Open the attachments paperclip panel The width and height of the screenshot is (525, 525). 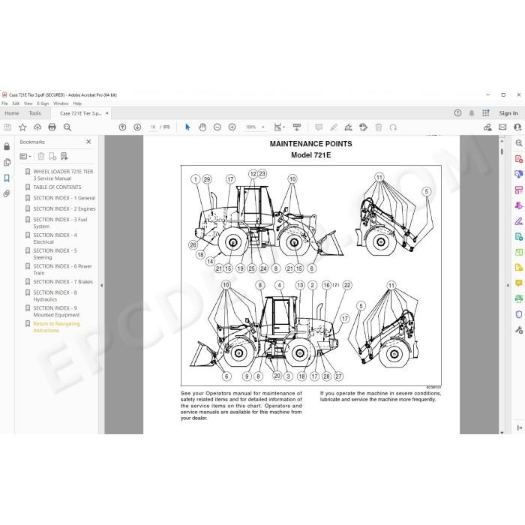tap(7, 193)
